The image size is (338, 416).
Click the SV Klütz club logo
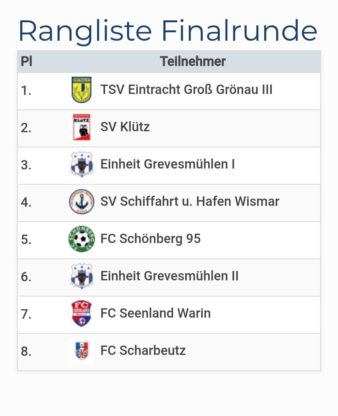(x=81, y=127)
